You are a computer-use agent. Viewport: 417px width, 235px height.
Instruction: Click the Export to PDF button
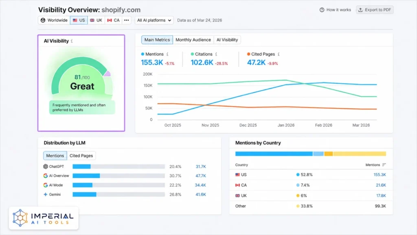[x=375, y=10]
